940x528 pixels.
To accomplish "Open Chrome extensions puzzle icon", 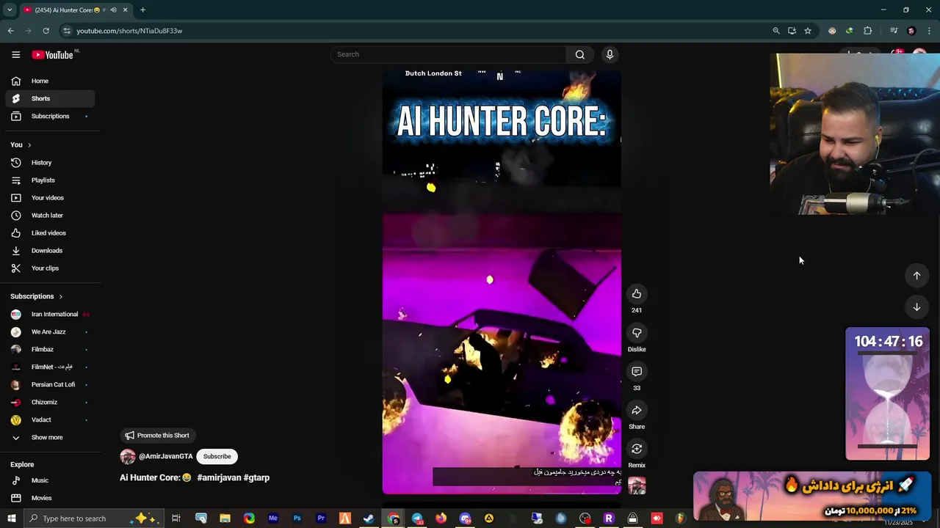I will 868,31.
